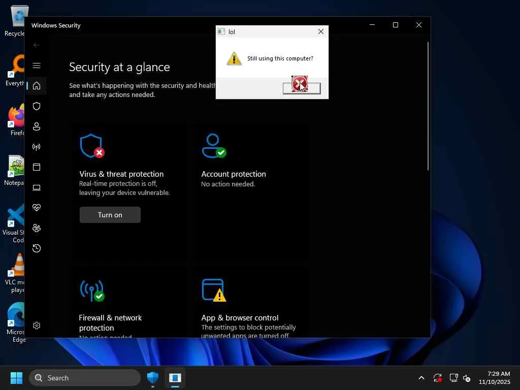The width and height of the screenshot is (520, 390).
Task: Click Windows Security shield in taskbar
Action: tap(153, 378)
